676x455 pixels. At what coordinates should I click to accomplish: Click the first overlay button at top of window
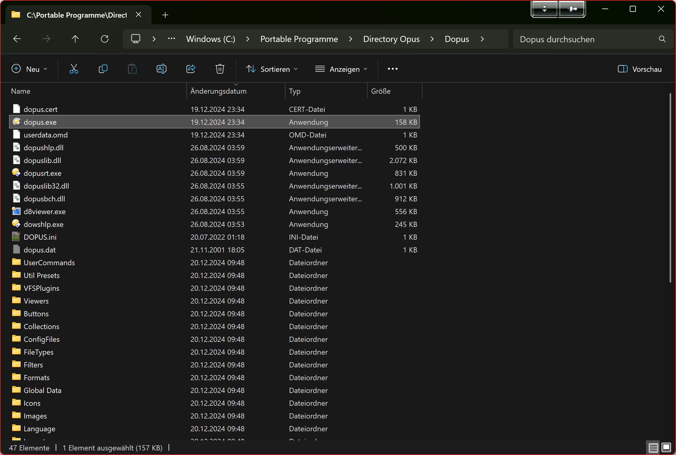click(x=544, y=9)
